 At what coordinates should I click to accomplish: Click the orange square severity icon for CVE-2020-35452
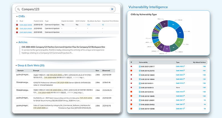(x=131, y=104)
